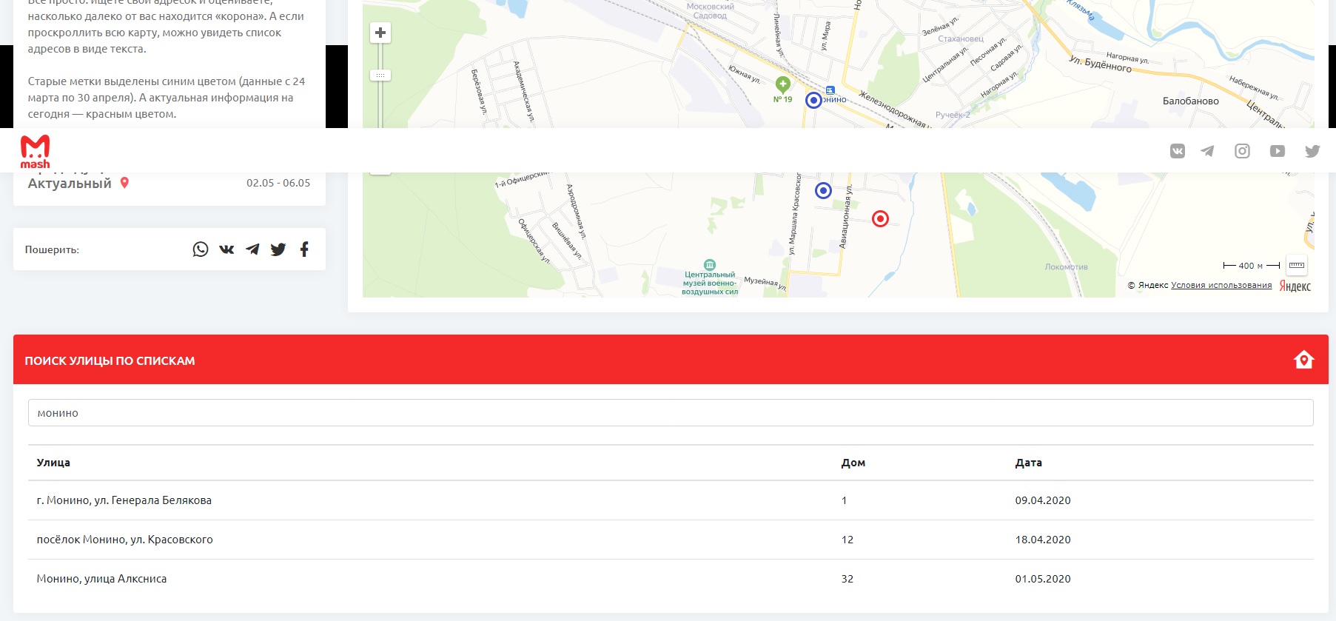Open the Instagram profile from header
Viewport: 1336px width, 621px height.
[1242, 151]
